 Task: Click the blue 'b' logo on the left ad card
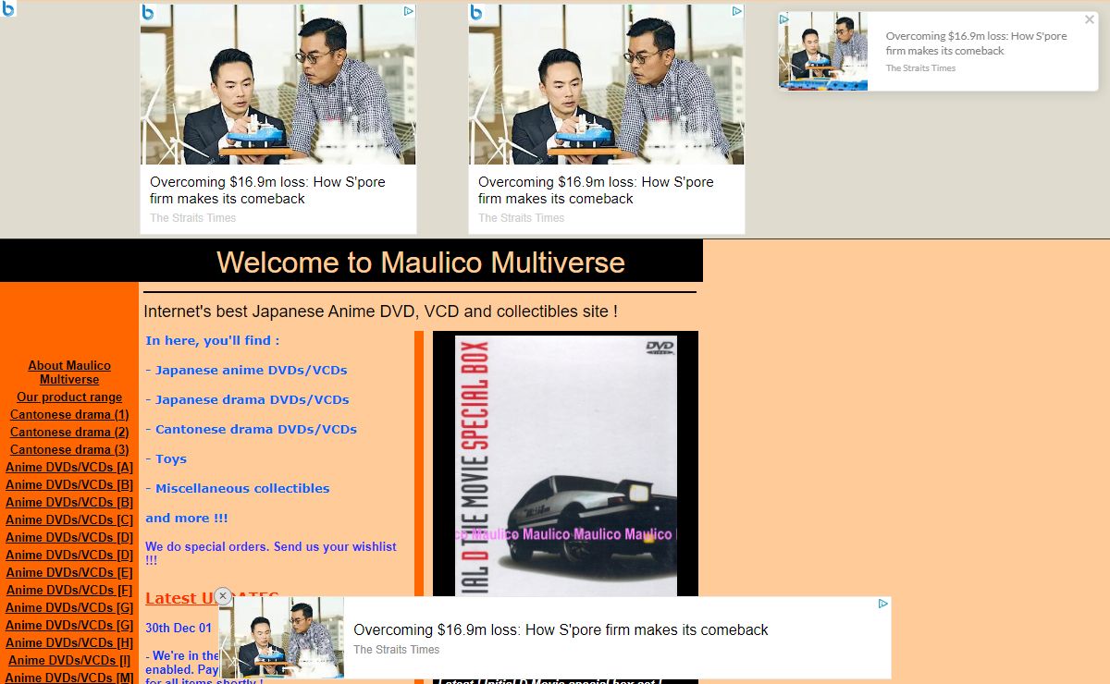pos(148,12)
